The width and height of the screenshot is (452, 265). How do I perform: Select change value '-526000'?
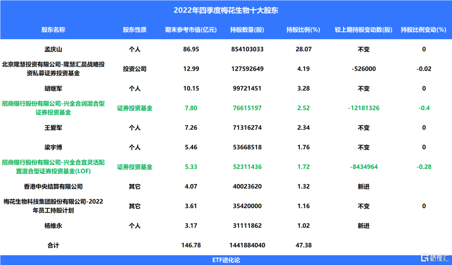pyautogui.click(x=364, y=69)
